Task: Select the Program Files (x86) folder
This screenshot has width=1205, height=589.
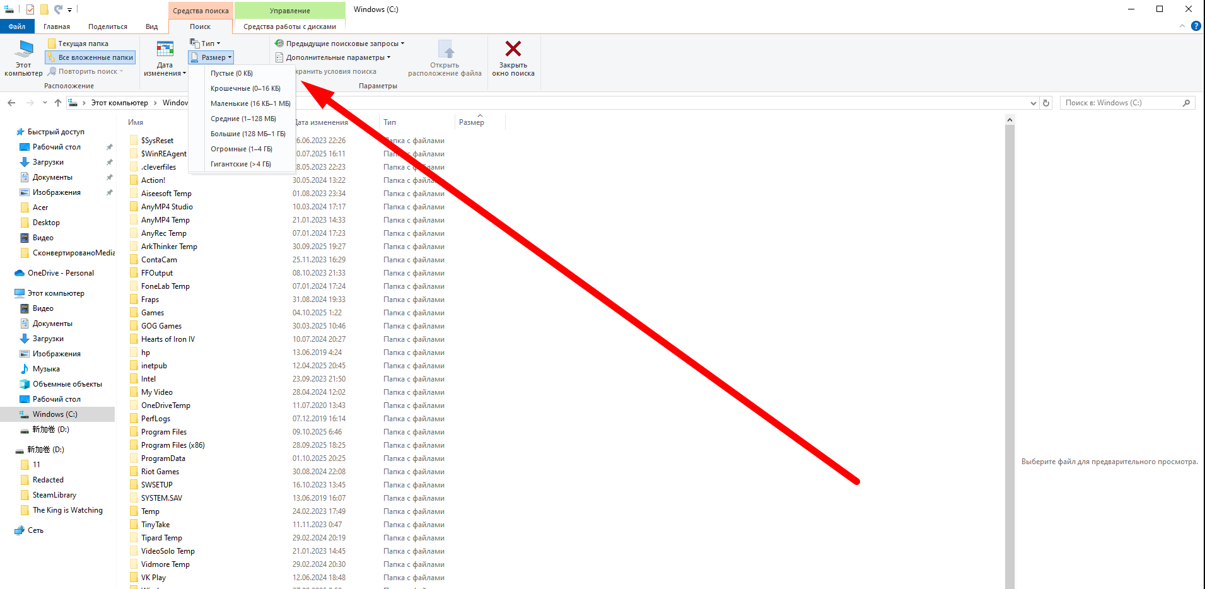Action: click(173, 445)
